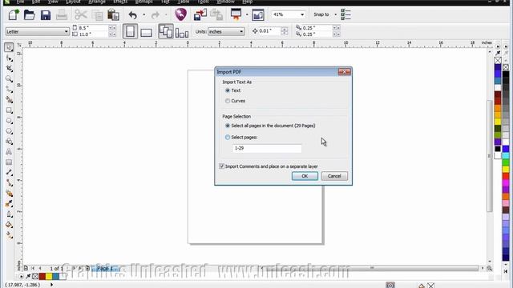Click OK in Import PDF dialog
This screenshot has width=513, height=288.
305,176
